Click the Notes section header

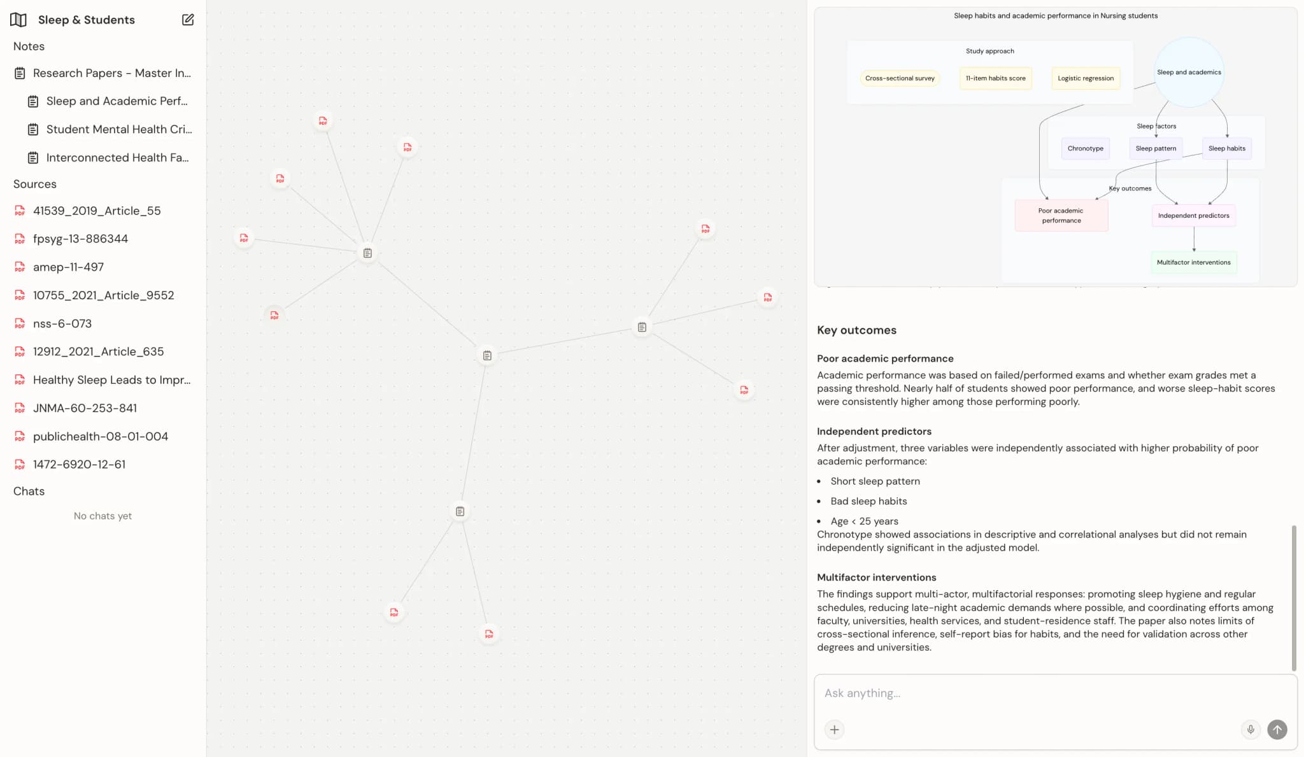coord(28,46)
